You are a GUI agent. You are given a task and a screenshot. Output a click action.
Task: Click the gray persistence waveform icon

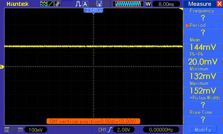(x=58, y=4)
